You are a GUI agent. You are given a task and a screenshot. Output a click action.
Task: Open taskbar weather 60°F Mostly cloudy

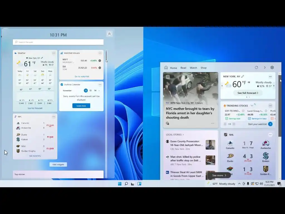(221, 184)
